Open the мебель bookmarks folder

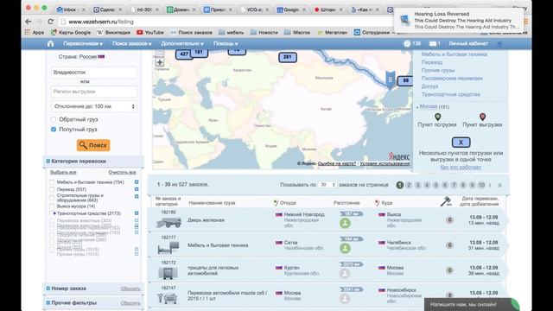pos(231,32)
